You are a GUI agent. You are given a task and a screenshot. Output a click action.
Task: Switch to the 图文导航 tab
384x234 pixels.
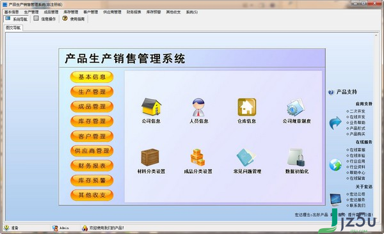[13, 27]
